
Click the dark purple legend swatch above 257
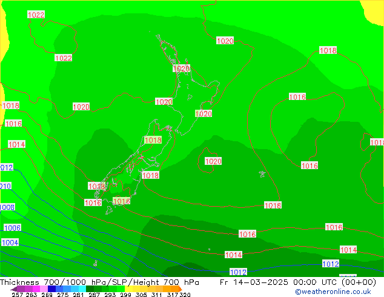[x=21, y=289]
